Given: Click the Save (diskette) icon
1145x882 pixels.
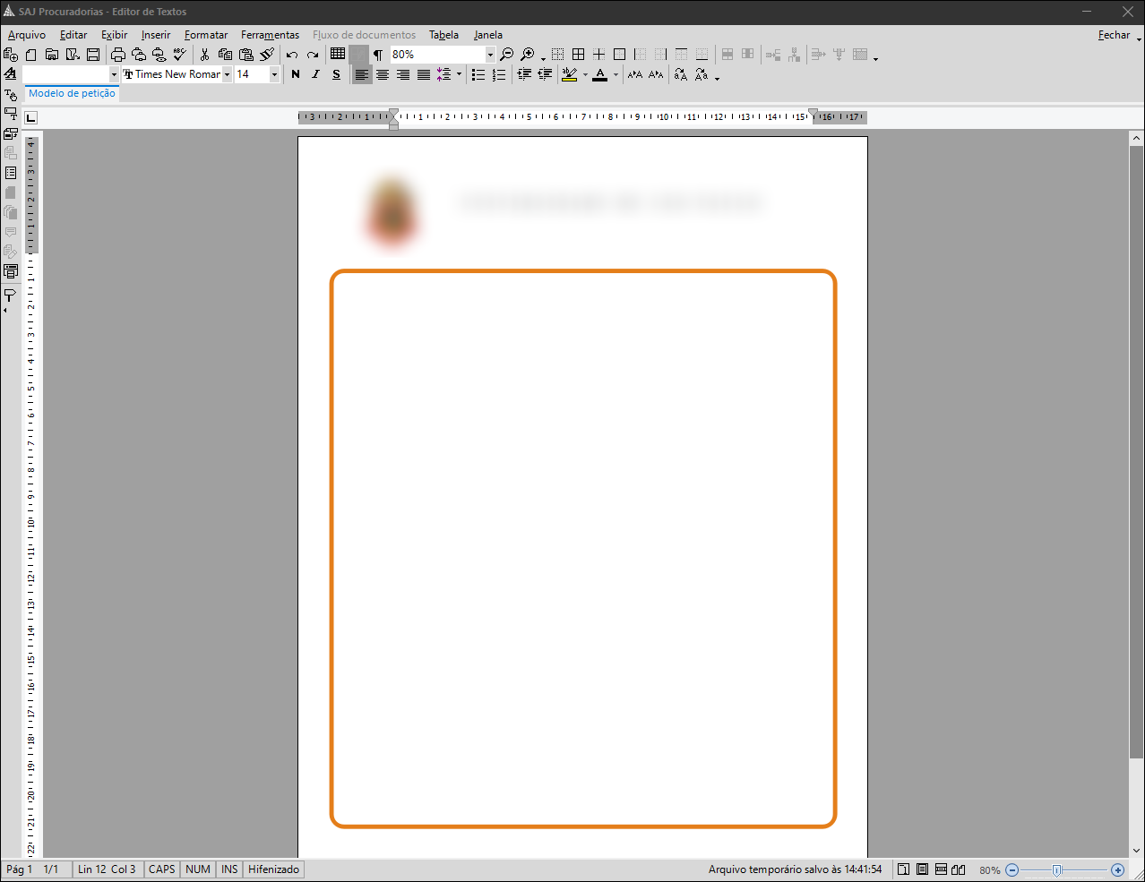Looking at the screenshot, I should click(x=93, y=54).
